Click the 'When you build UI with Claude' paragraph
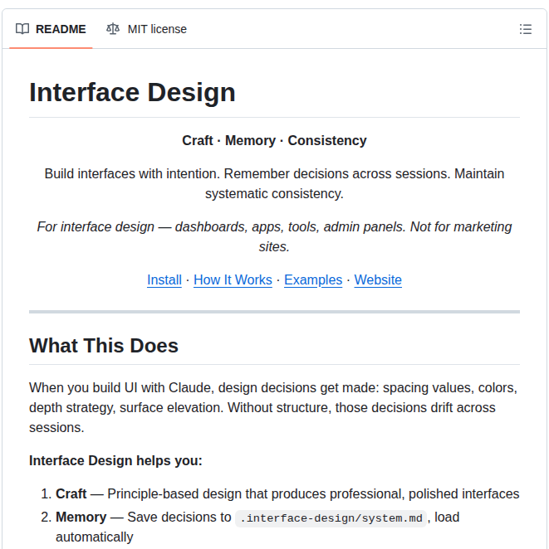Viewport: 549px width, 549px height. [273, 407]
